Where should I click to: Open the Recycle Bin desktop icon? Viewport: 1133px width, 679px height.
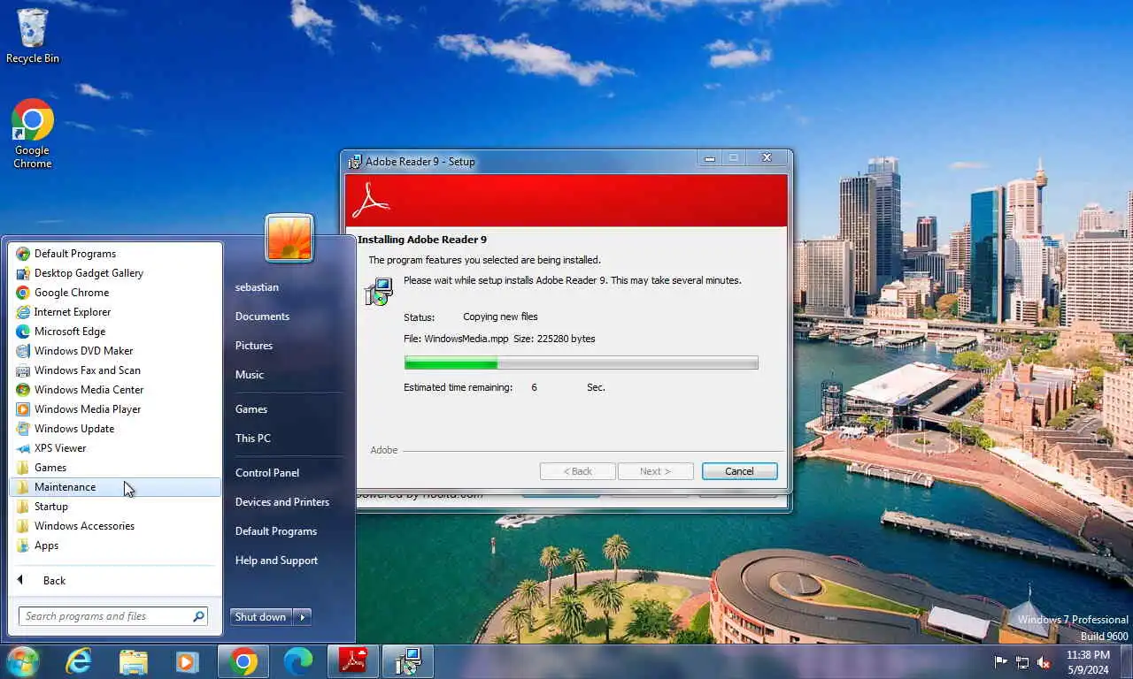point(33,36)
